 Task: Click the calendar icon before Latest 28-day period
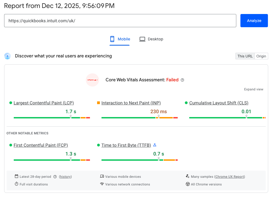(17, 177)
